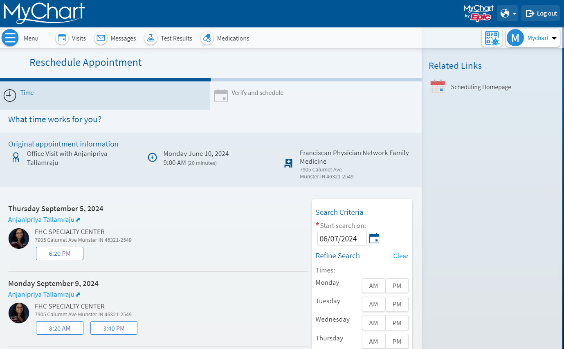
Task: Open the Test Results flask icon
Action: tap(151, 38)
